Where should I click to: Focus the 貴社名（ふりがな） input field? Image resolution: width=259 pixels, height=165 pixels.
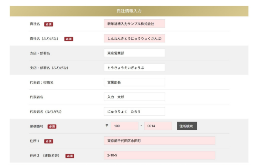pos(134,39)
